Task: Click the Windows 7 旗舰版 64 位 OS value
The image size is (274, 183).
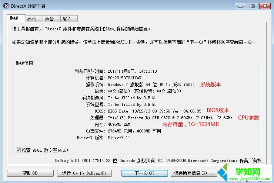Action: coord(151,84)
